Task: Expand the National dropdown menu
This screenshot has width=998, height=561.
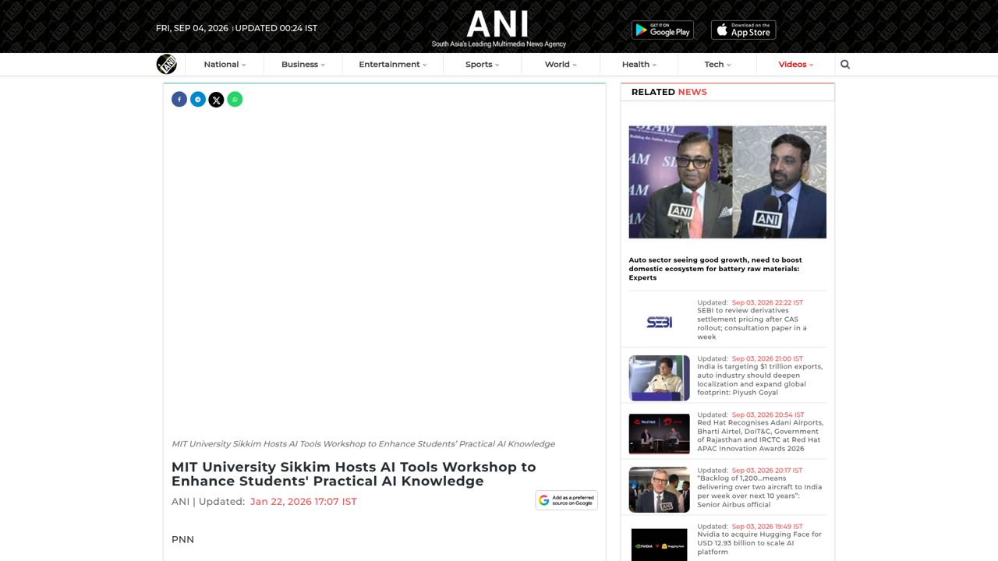Action: [225, 65]
